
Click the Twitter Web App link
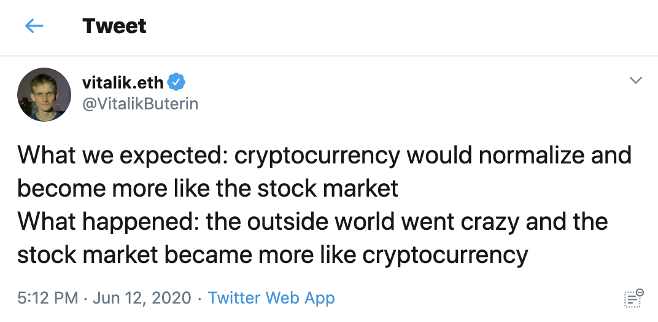pos(271,299)
